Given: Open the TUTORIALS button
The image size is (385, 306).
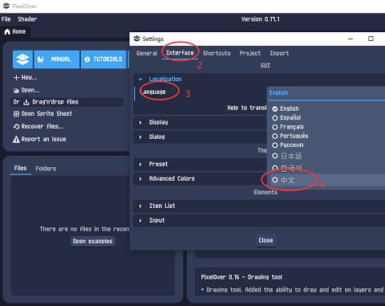Looking at the screenshot, I should coord(103,59).
